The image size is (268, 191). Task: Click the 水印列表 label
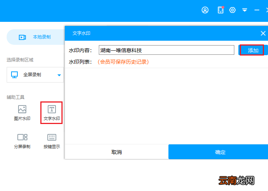(80, 62)
